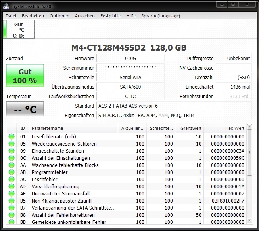Click the Eingeschaltet field 1436 mal
This screenshot has width=259, height=231.
click(234, 87)
